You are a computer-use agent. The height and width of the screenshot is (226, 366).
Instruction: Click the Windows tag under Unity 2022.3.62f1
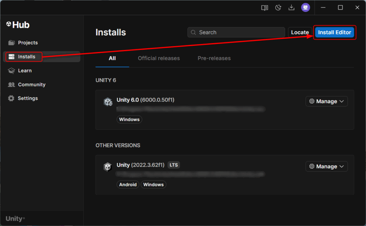click(153, 185)
